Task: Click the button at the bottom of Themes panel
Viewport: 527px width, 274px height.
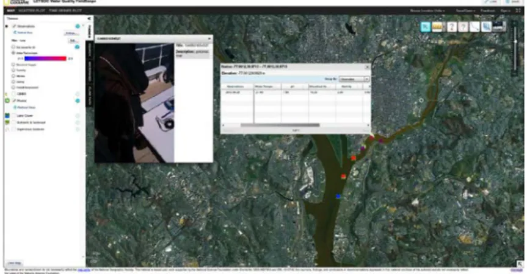Action: pyautogui.click(x=15, y=263)
